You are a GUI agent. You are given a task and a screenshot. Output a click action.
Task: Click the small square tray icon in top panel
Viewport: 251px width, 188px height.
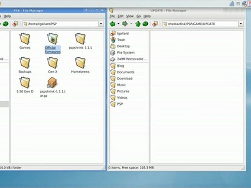[x=238, y=4]
